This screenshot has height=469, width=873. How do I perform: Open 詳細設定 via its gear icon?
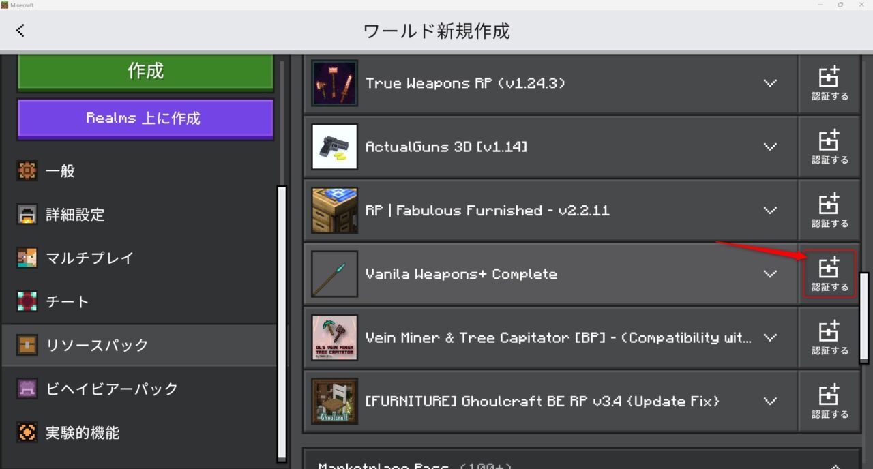27,214
